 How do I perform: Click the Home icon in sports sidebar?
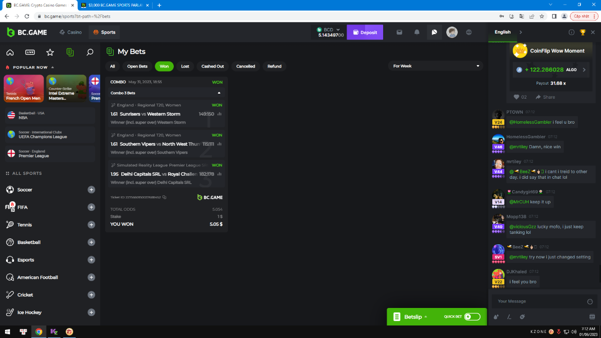point(10,52)
